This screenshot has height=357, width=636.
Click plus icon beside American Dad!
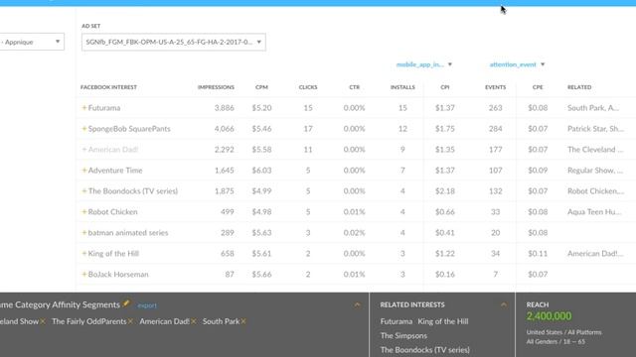tap(84, 150)
